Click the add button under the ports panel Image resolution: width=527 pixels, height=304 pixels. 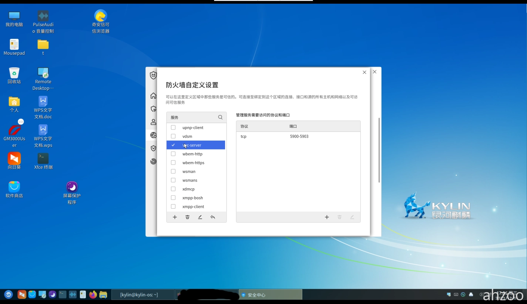click(x=327, y=217)
